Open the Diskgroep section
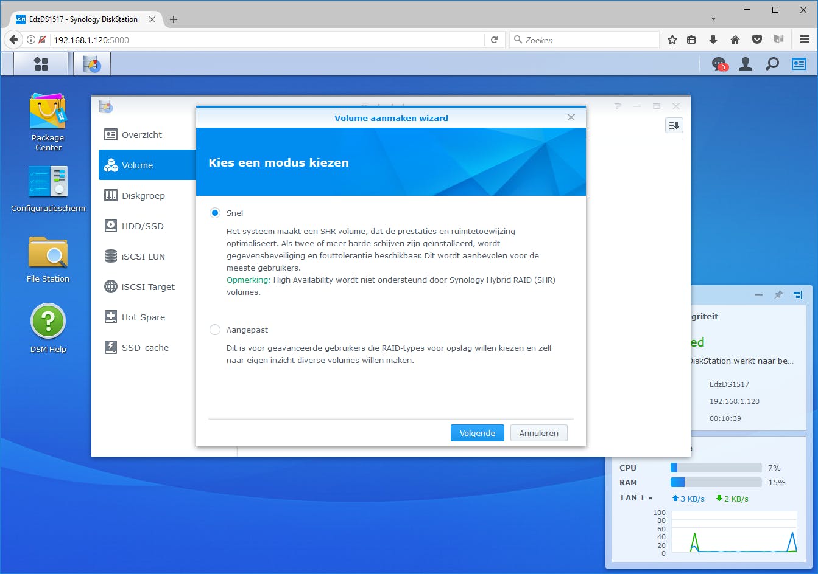This screenshot has height=574, width=818. [147, 196]
